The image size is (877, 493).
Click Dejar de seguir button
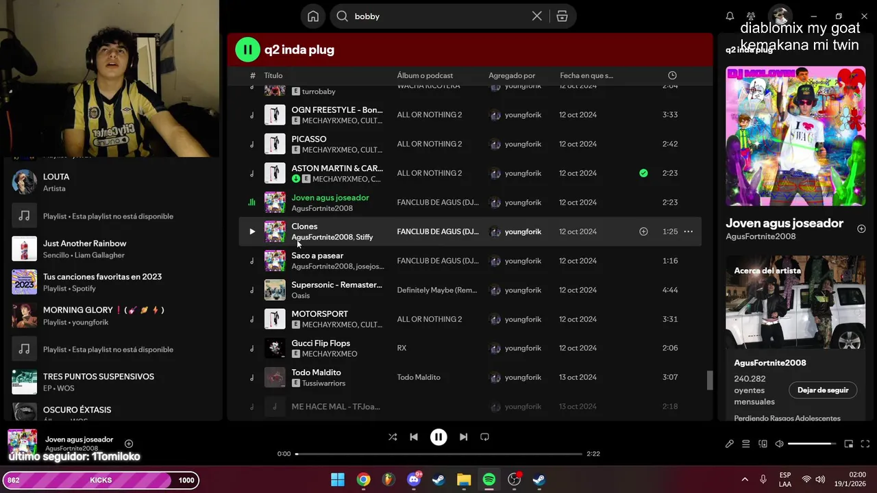tap(823, 390)
